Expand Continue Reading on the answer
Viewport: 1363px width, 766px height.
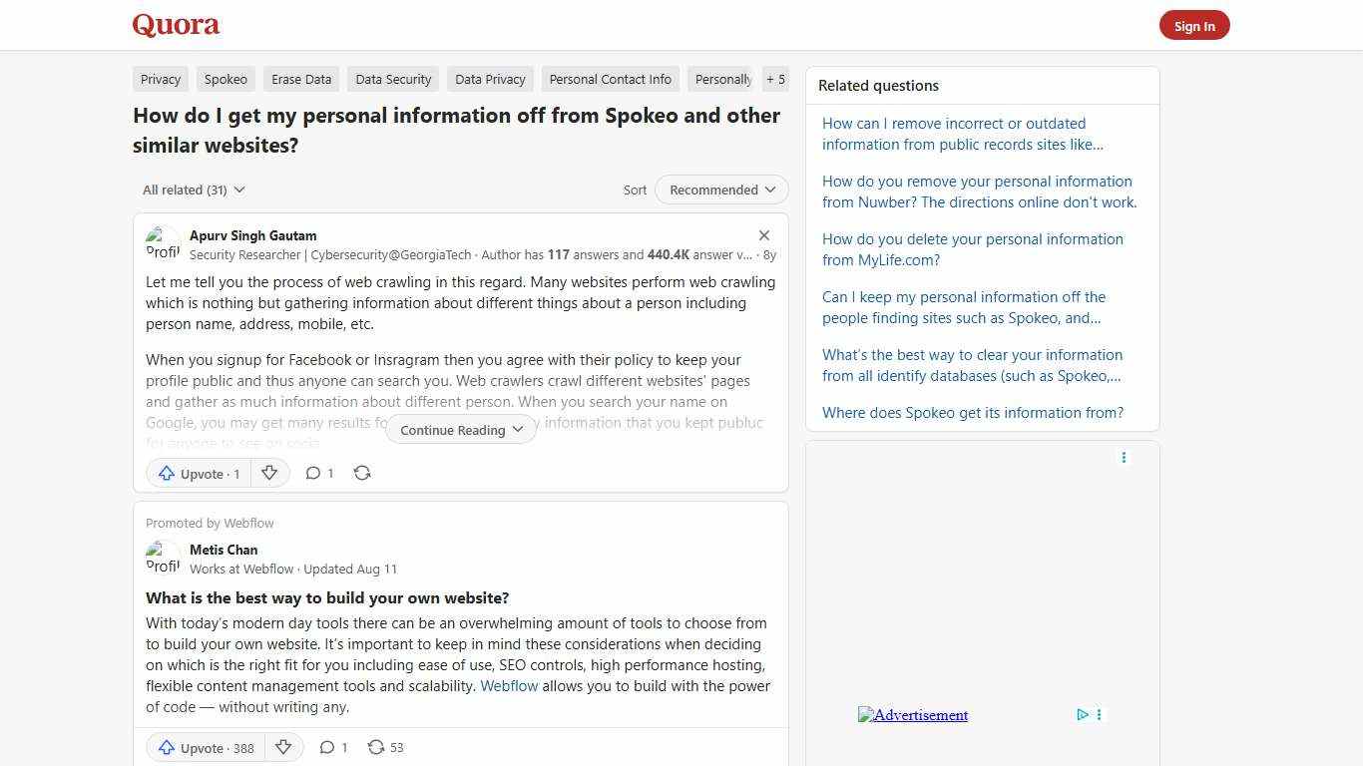[460, 429]
